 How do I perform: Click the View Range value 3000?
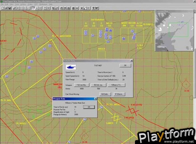[84, 80]
